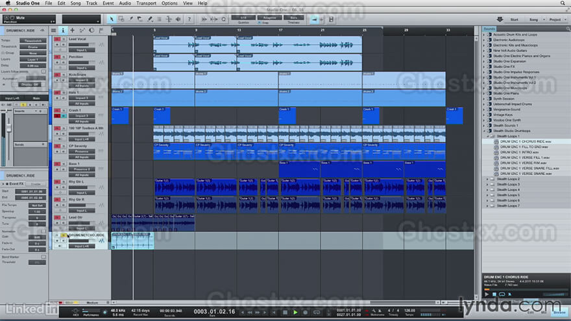Click the first Crash 1 clip in arrangement

tap(120, 115)
